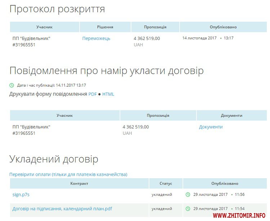Click the Рішення column header
The width and height of the screenshot is (270, 221).
105,27
